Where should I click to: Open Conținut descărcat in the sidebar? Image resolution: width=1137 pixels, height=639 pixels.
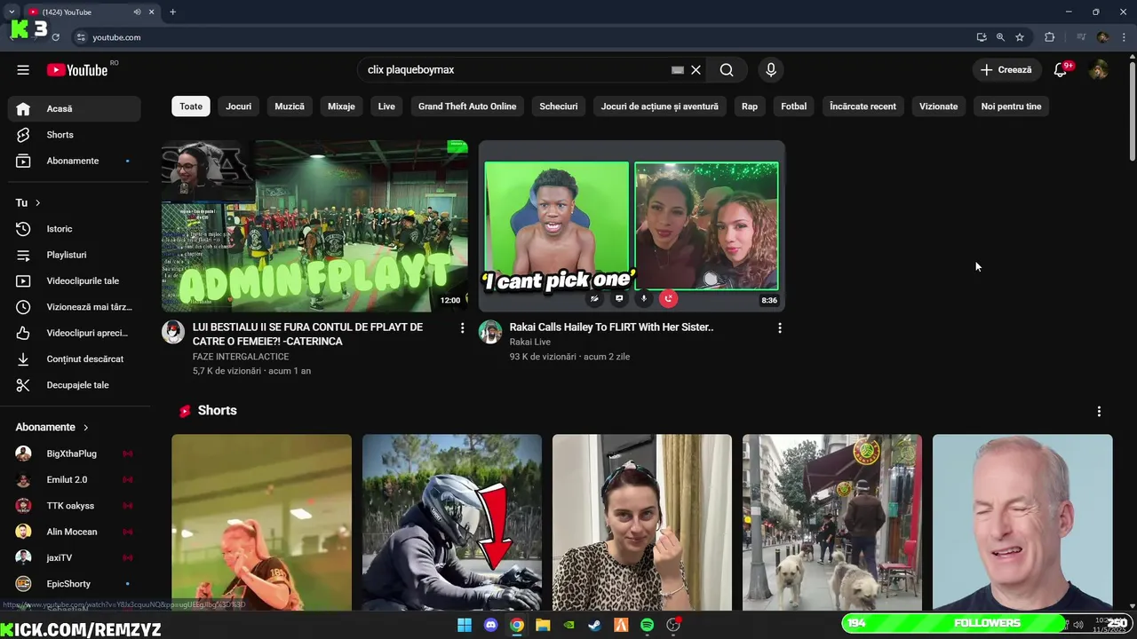pyautogui.click(x=75, y=359)
